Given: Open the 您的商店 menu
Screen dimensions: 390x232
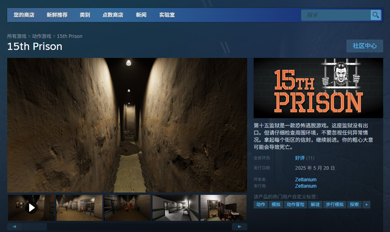Looking at the screenshot, I should (24, 15).
